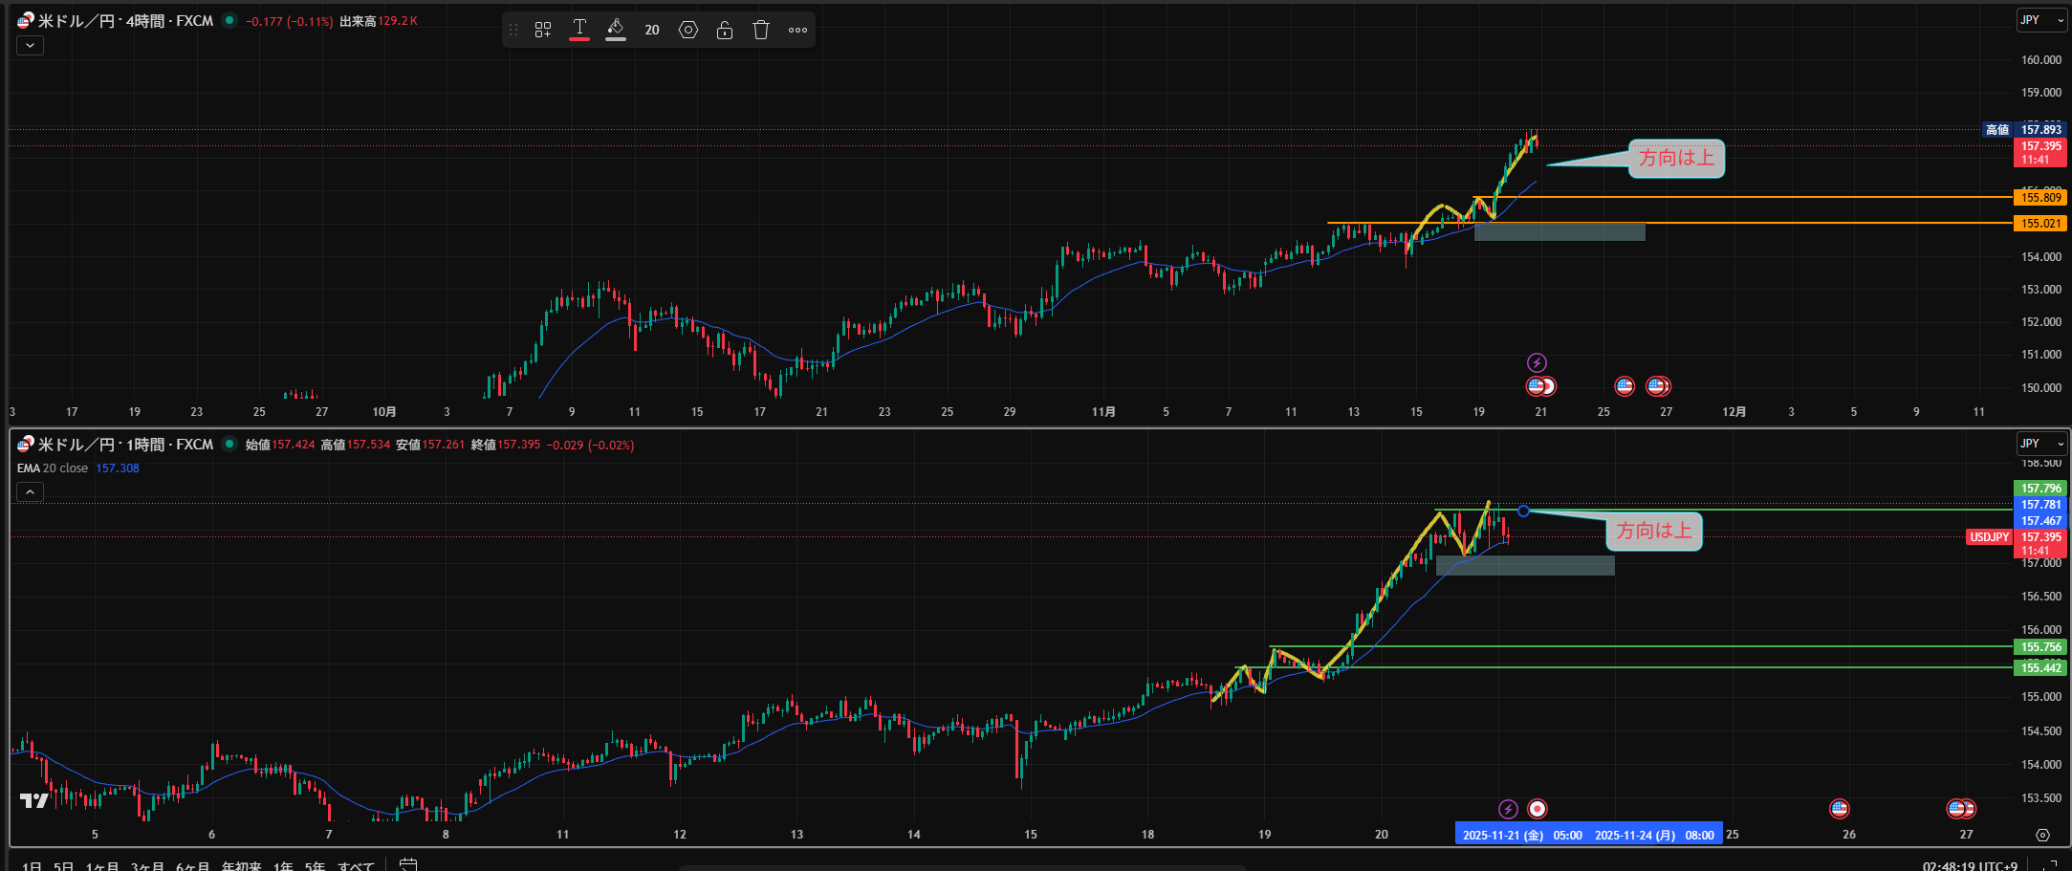Toggle the lock on the selected drawing
Screen dimensions: 2072x871
(x=725, y=30)
